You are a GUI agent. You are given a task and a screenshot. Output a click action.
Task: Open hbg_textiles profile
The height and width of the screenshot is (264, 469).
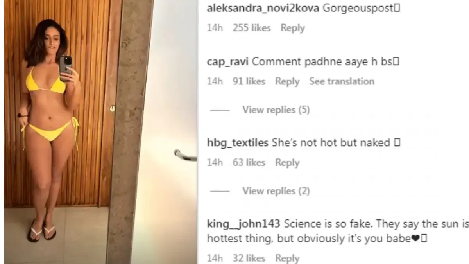click(238, 143)
